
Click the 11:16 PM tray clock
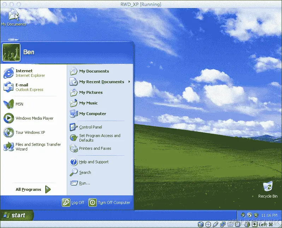click(x=269, y=215)
